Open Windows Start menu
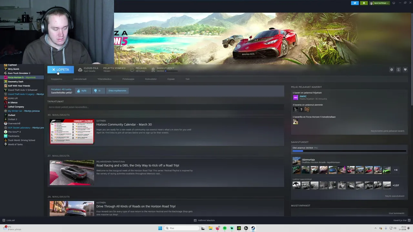 pos(160,228)
